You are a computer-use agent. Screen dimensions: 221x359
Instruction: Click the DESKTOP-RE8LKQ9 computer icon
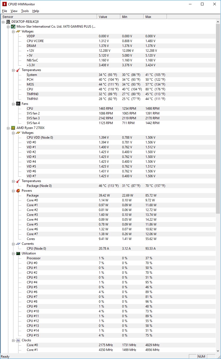pyautogui.click(x=8, y=22)
